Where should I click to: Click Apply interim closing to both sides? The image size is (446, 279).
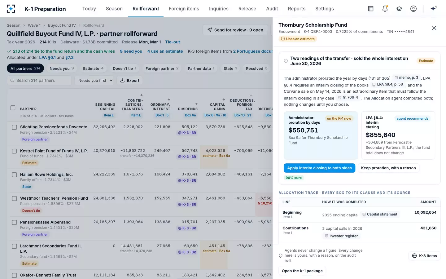[319, 168]
